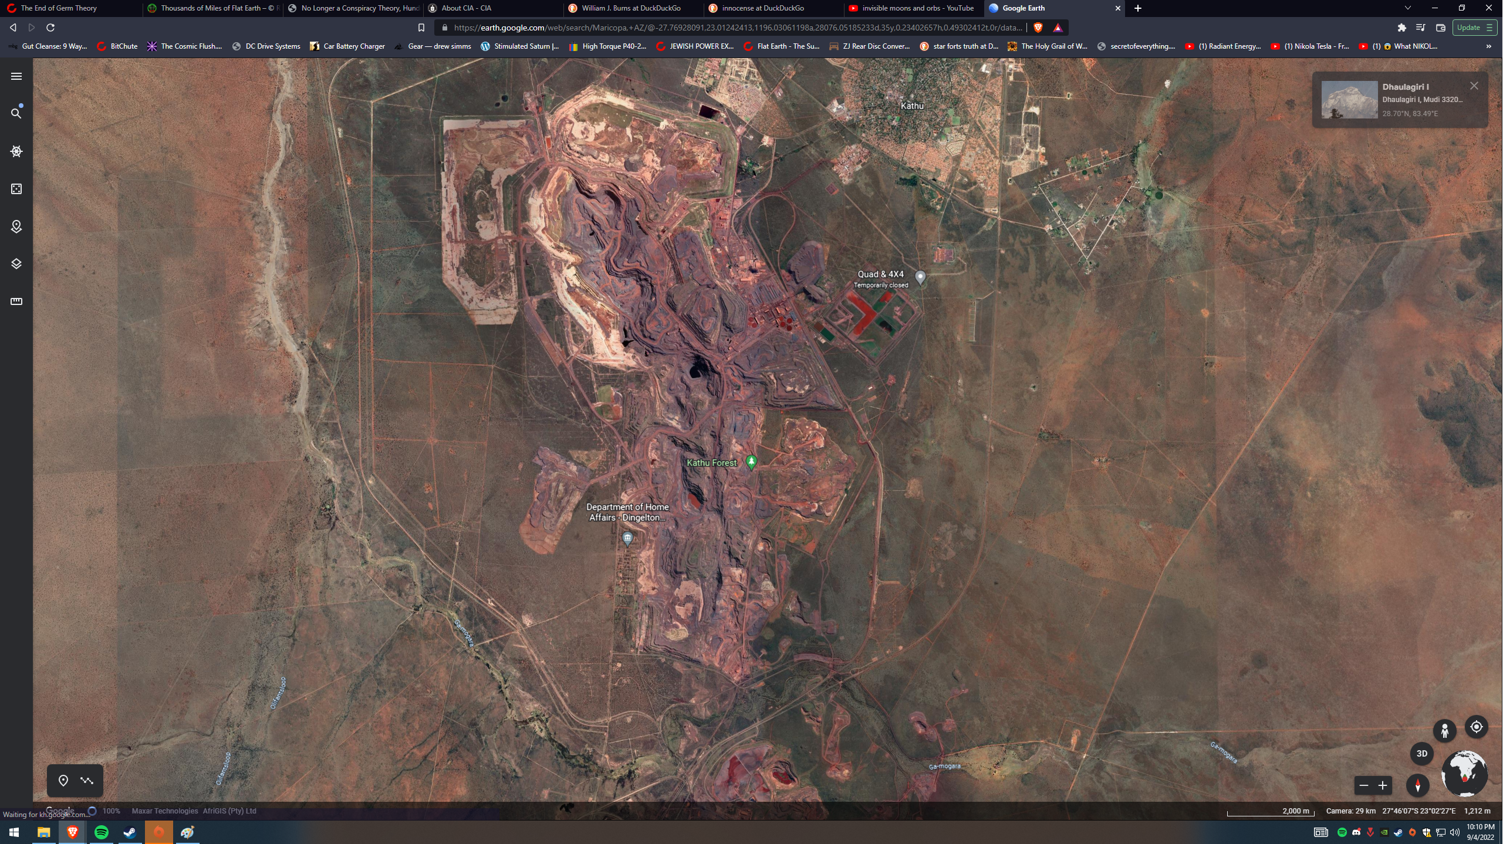
Task: Click the Search magnifier in sidebar
Action: coord(16,113)
